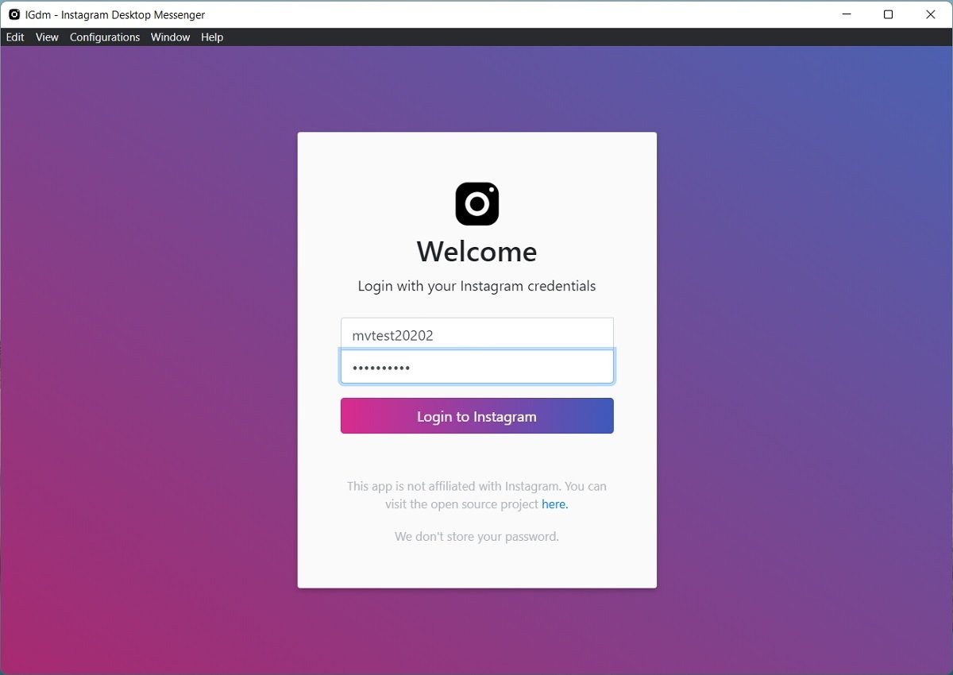The width and height of the screenshot is (953, 675).
Task: Click the 'We don't store your password.' note
Action: (x=477, y=537)
